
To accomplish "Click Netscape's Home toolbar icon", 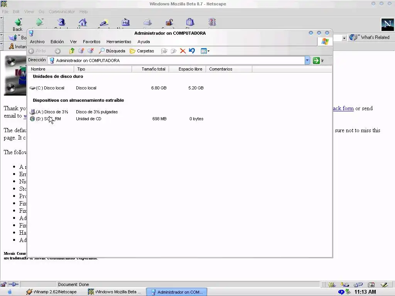I will coord(83,23).
